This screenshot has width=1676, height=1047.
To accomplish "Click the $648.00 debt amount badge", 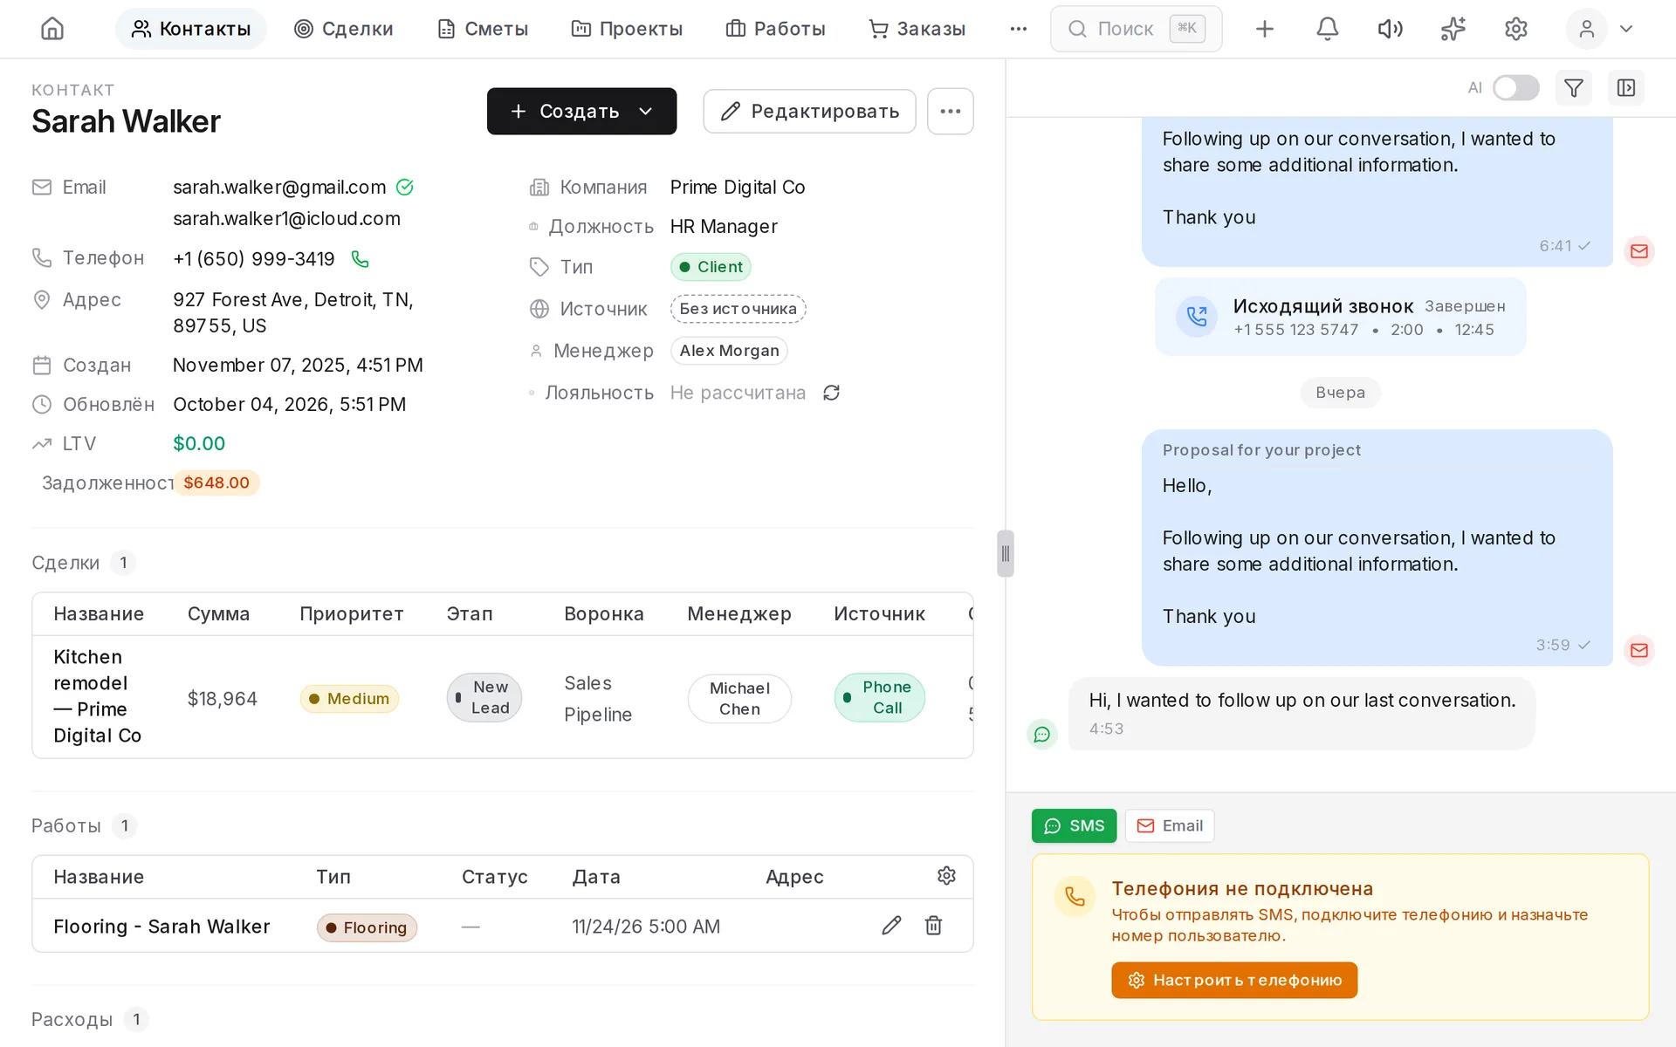I will click(x=216, y=482).
